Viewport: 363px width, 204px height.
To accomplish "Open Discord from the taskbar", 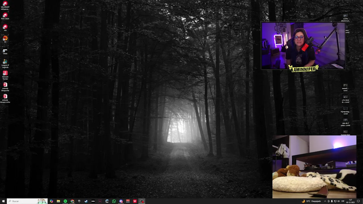I will click(121, 201).
